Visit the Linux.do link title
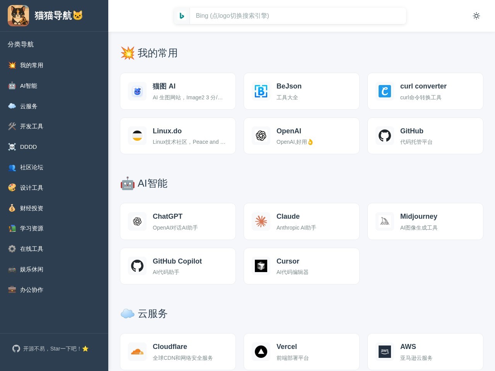This screenshot has width=495, height=371. click(x=167, y=131)
